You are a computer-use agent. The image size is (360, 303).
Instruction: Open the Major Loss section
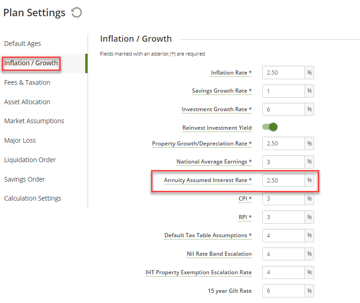[20, 140]
